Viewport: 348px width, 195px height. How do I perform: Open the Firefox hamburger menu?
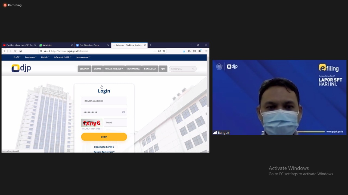pyautogui.click(x=206, y=51)
